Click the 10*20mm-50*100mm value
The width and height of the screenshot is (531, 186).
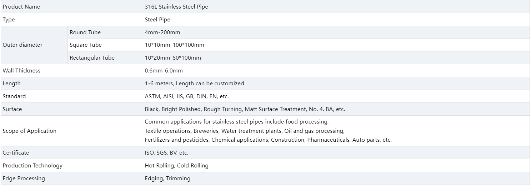173,58
